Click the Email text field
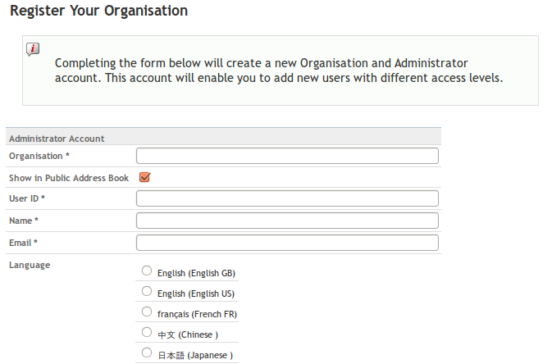The height and width of the screenshot is (364, 552). coord(287,243)
